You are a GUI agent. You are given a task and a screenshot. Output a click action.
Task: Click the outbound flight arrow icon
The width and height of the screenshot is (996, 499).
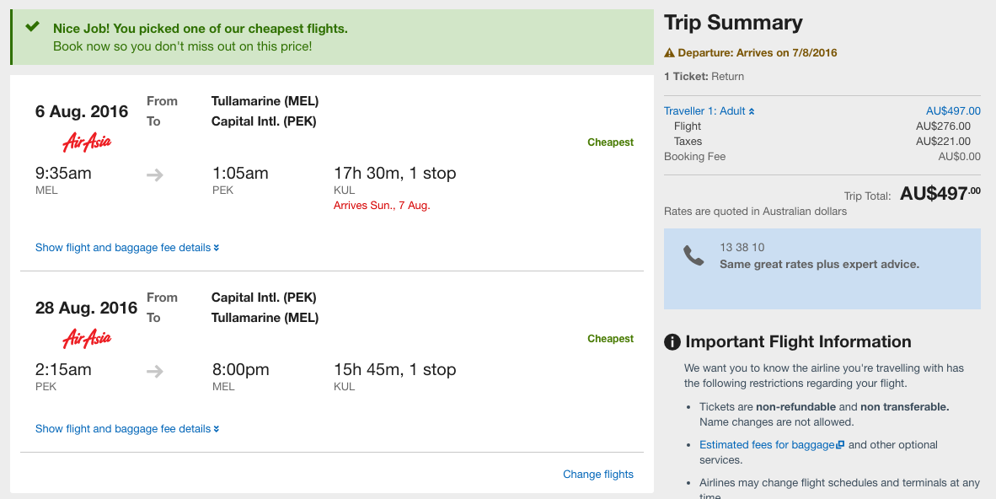point(155,174)
